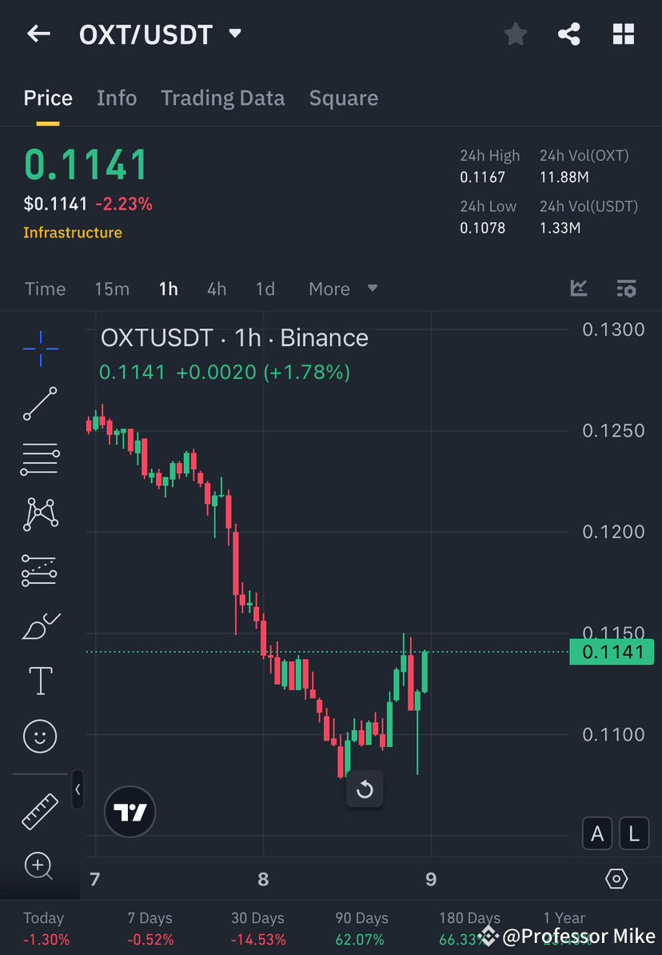This screenshot has width=662, height=955.
Task: Select the brush drawing tool
Action: (x=40, y=626)
